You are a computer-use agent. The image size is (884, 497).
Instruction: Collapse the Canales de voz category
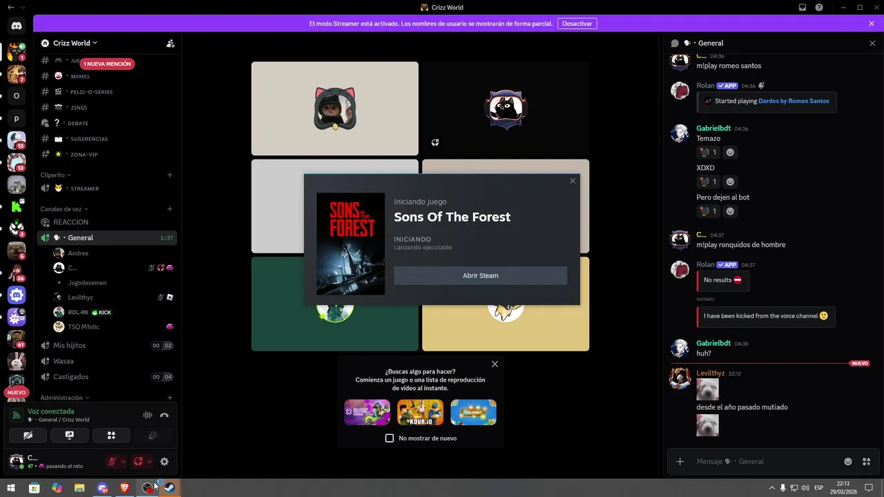[64, 209]
